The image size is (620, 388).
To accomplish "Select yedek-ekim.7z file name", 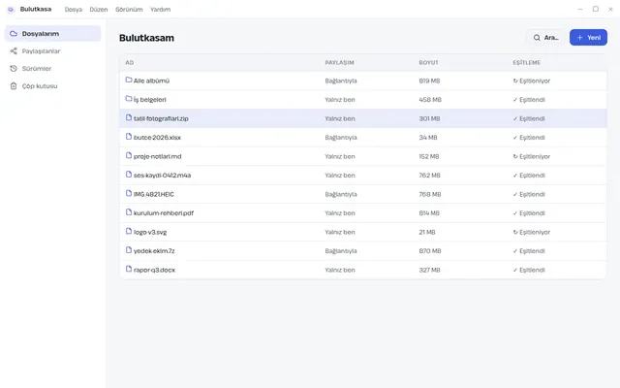I will [x=154, y=251].
